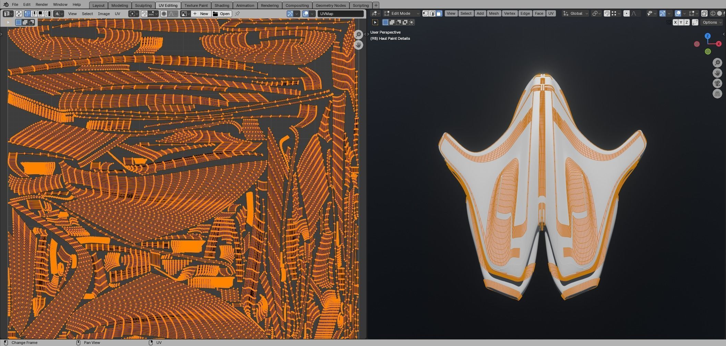This screenshot has width=726, height=346.
Task: Choose intersect selection mode in 3D viewport
Action: (412, 22)
